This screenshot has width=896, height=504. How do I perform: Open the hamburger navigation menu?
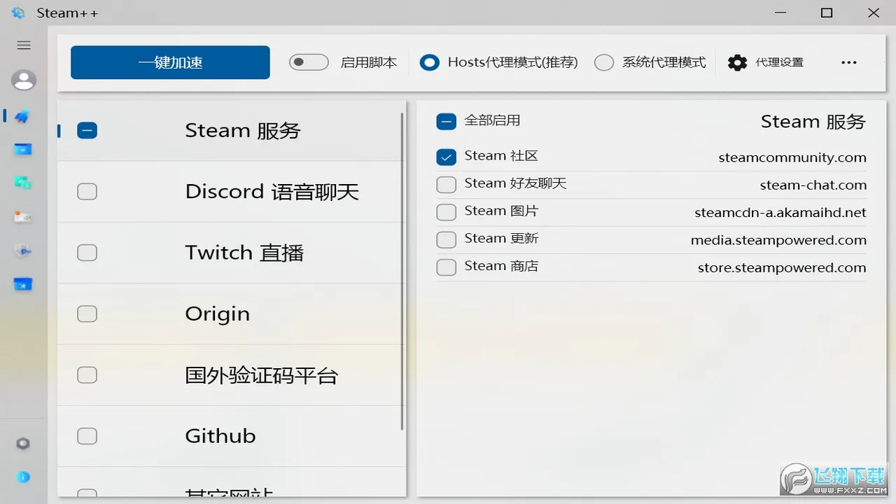24,45
